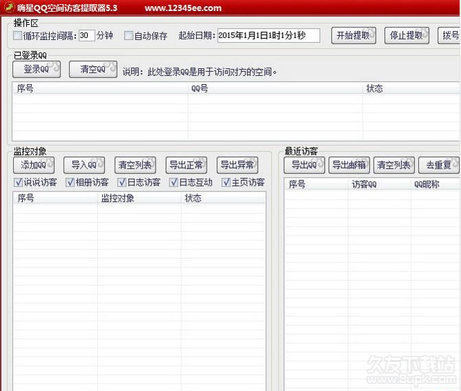Click the 说明 note about logging in QQ
The image size is (461, 391).
pos(200,72)
